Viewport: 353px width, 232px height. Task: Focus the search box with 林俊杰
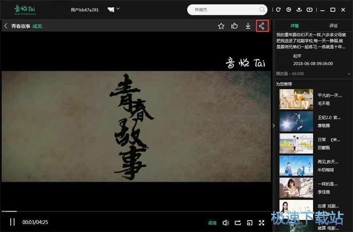click(227, 10)
